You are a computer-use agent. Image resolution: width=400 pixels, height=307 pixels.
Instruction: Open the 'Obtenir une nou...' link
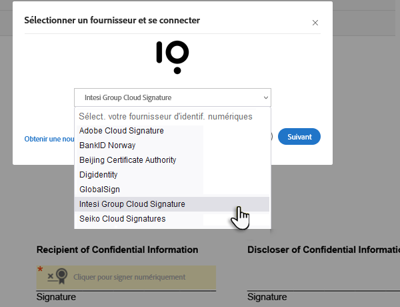click(x=49, y=138)
